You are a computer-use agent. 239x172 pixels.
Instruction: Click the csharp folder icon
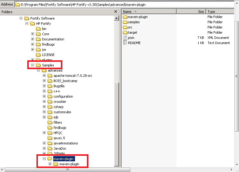pos(50,107)
